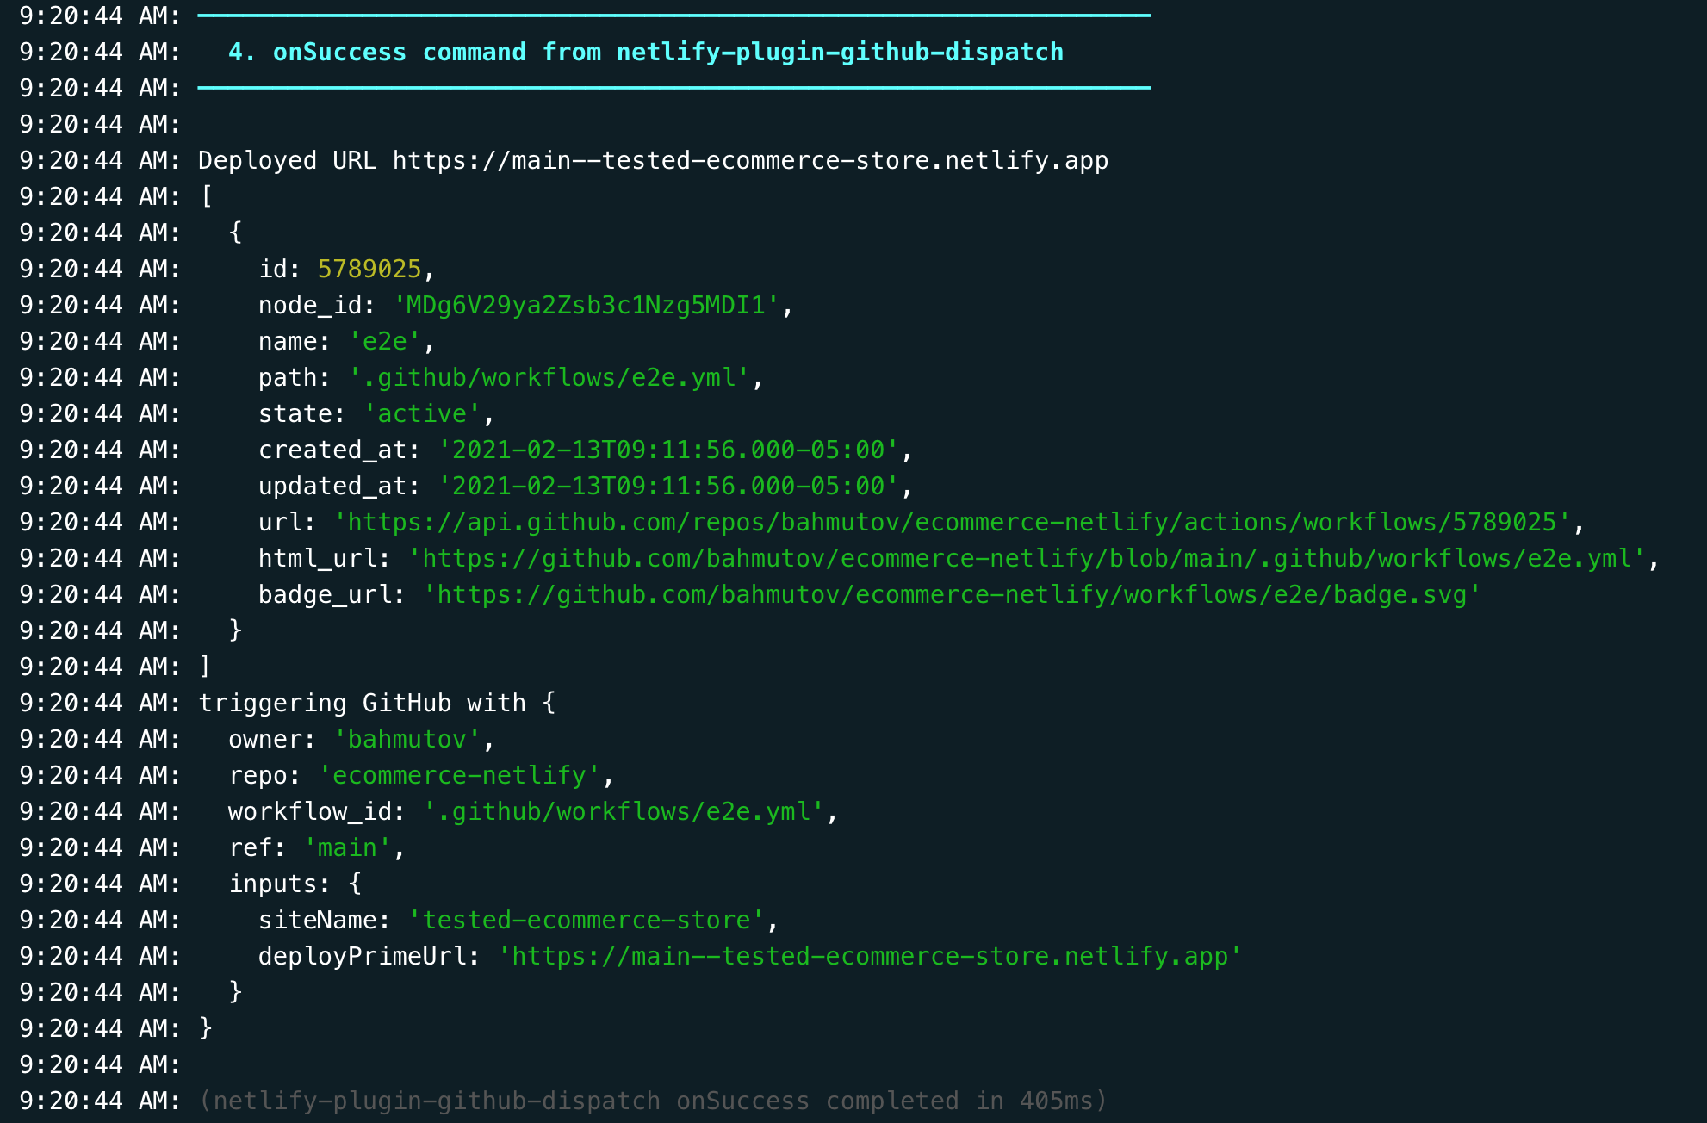
Task: Click the path value in the workflow object
Action: pos(549,377)
